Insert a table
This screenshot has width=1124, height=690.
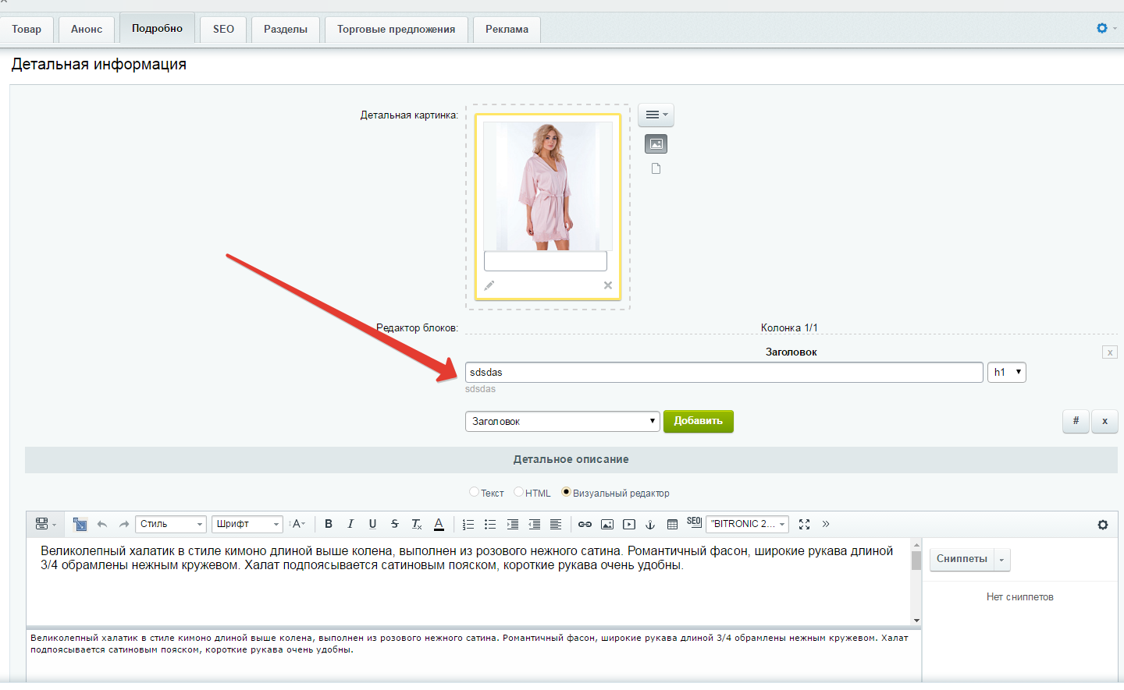[x=672, y=524]
